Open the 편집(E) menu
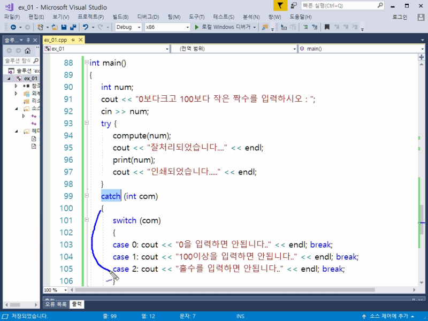The image size is (428, 321). (36, 17)
